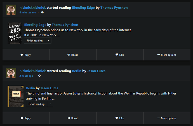Open the '2 hours ago' timestamp link

(26, 76)
